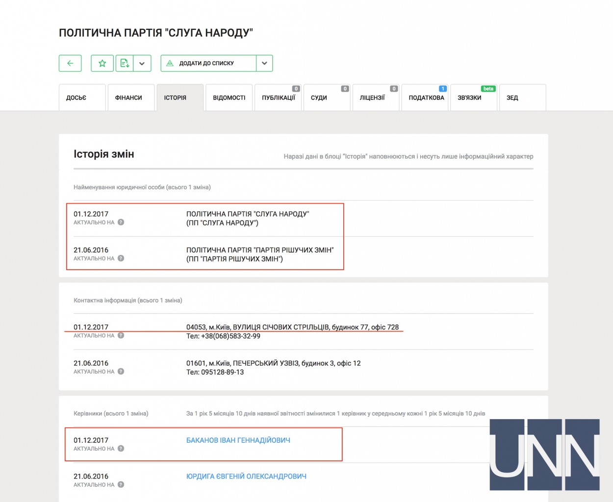Image resolution: width=613 pixels, height=502 pixels.
Task: Open Юрдига Євгеній Олександрович profile link
Action: pyautogui.click(x=246, y=476)
